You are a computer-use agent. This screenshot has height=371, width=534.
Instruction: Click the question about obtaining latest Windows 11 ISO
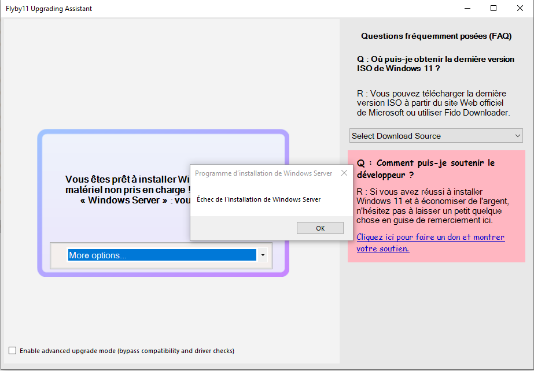pos(436,64)
